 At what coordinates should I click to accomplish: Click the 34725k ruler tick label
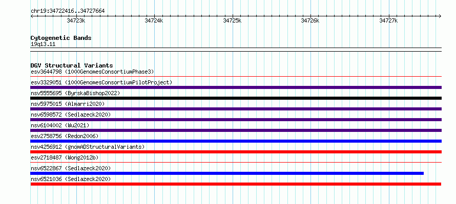click(232, 20)
